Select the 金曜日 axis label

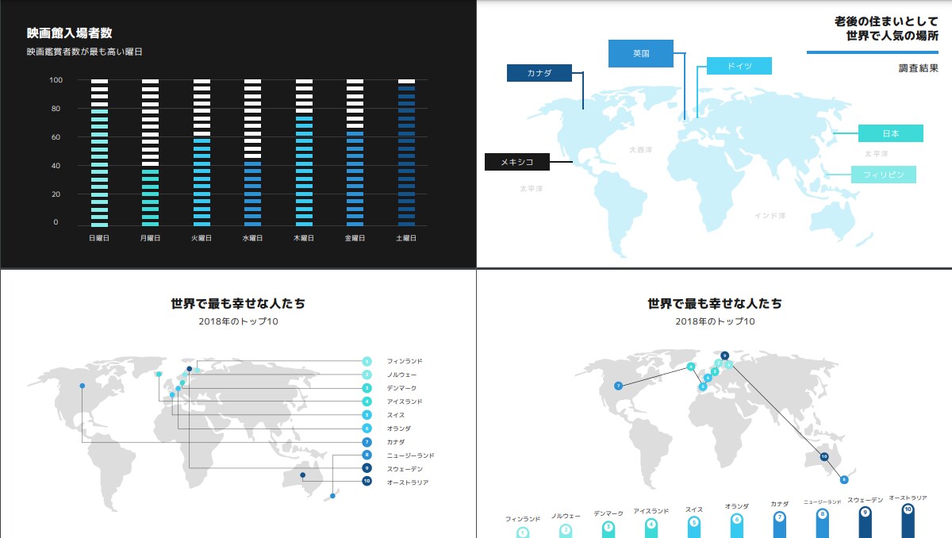(x=355, y=238)
